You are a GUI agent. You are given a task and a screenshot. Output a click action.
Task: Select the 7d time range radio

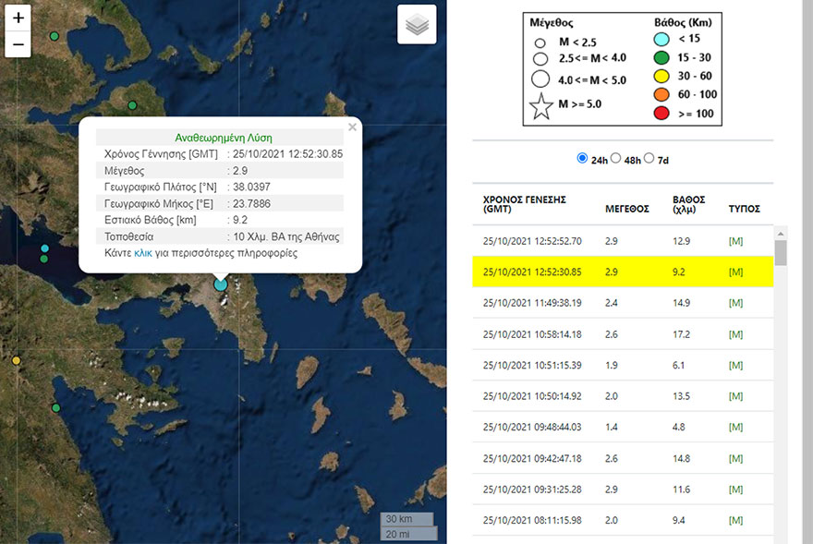point(649,158)
